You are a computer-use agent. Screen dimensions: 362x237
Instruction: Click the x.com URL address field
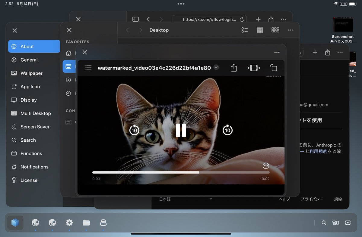click(x=210, y=19)
